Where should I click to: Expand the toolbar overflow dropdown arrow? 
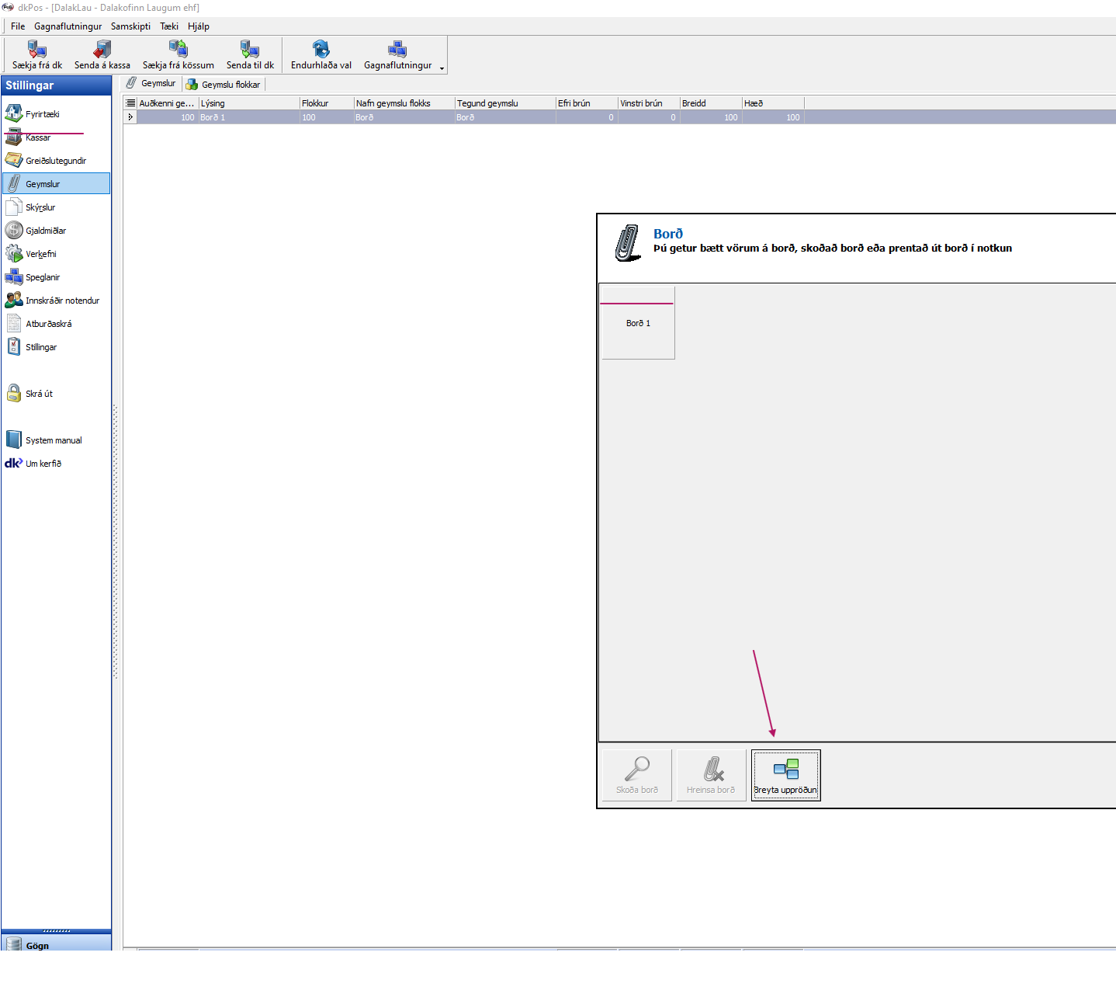coord(442,68)
